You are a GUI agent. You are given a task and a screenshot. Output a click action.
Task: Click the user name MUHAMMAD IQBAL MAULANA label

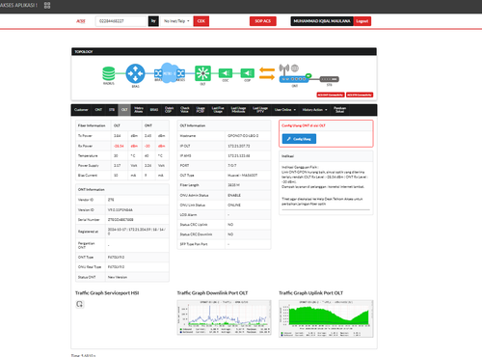point(322,21)
